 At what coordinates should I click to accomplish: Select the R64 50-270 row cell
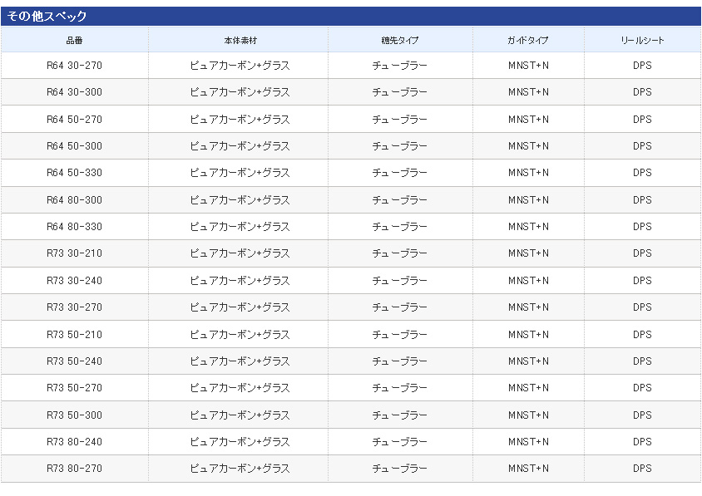pos(75,120)
